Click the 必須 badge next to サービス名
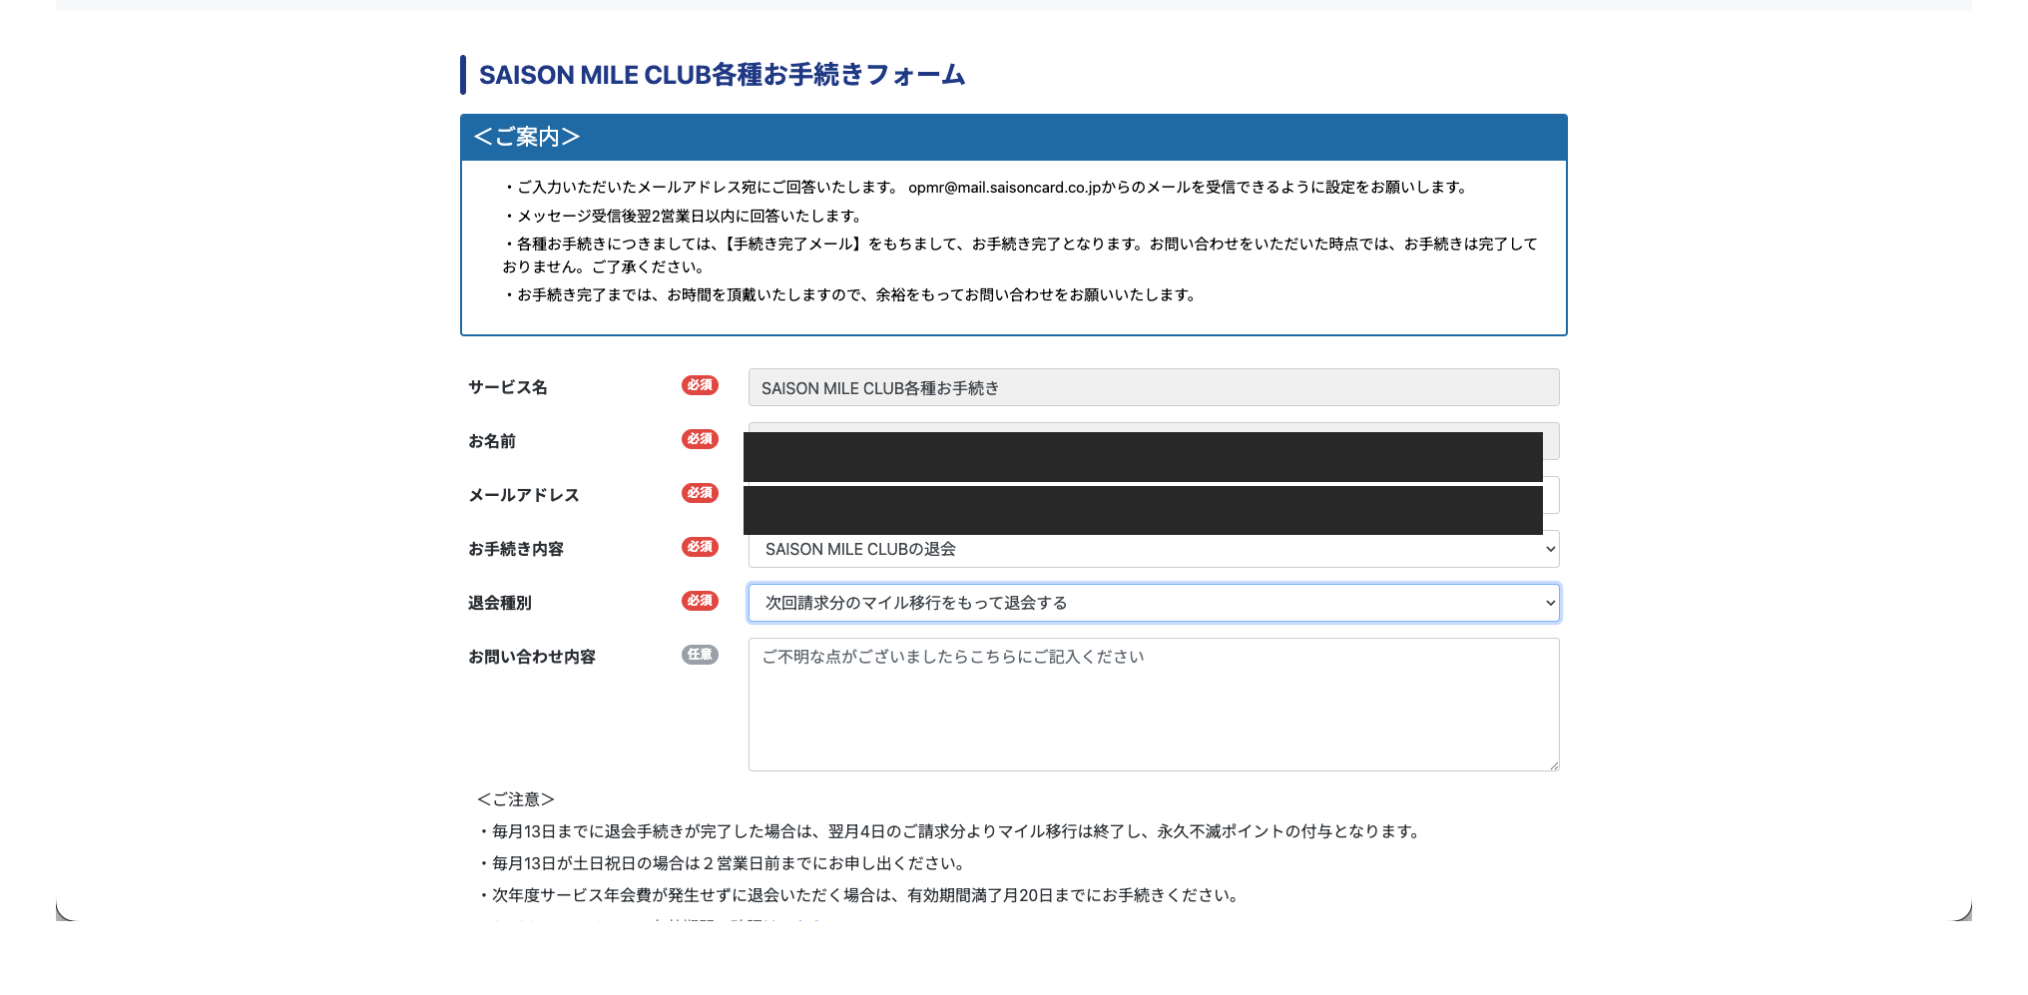Screen dimensions: 2028x995 point(700,385)
